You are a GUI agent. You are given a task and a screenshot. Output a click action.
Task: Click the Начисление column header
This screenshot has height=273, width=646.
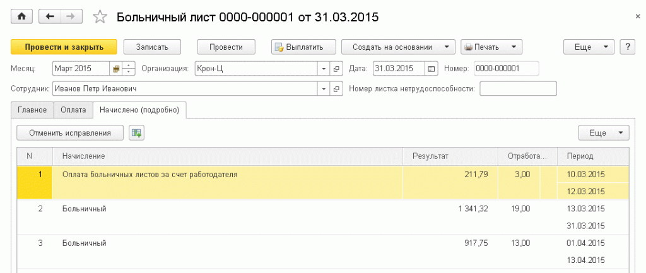[228, 156]
